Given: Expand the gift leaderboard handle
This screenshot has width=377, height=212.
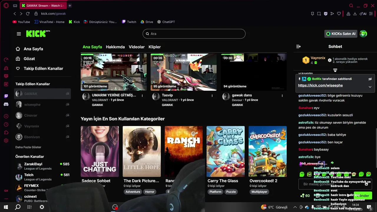Looking at the screenshot, I should click(x=335, y=70).
